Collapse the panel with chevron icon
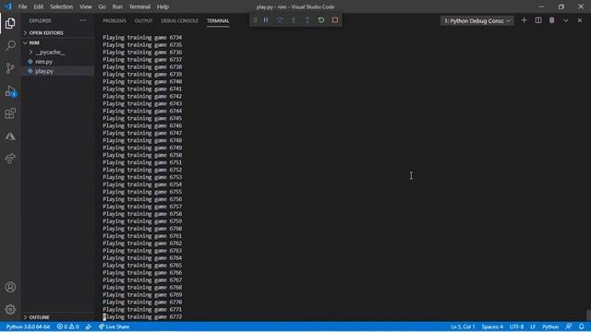This screenshot has height=332, width=591. coord(566,20)
